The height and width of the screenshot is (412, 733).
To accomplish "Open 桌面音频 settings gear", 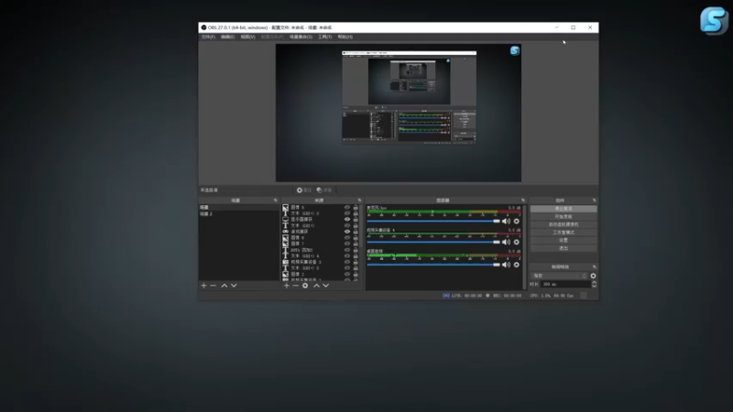I will 517,265.
